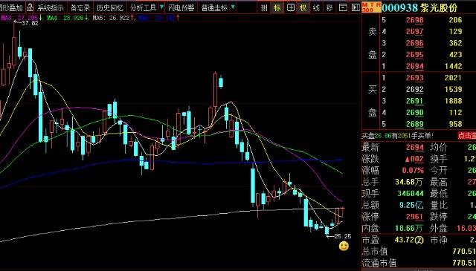
Task: Click the 最新 price value 2694
Action: 415,147
